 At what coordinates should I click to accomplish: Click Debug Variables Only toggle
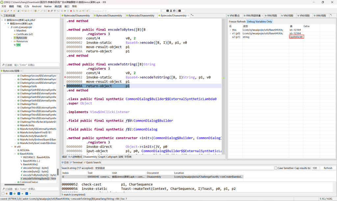tap(259, 21)
